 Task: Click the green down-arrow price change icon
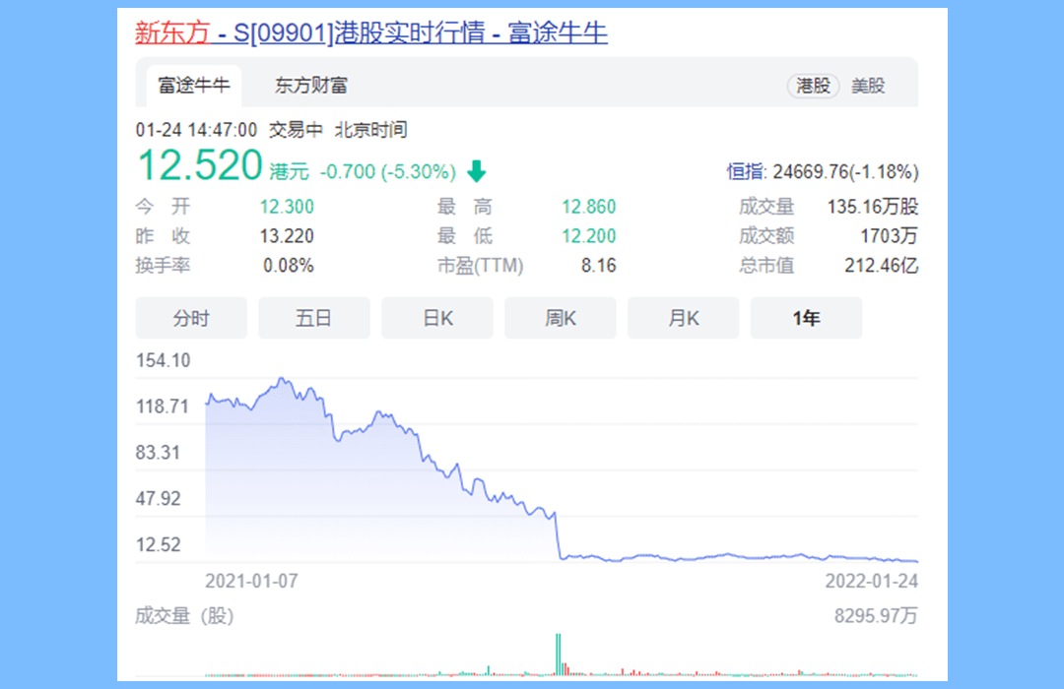click(x=477, y=171)
